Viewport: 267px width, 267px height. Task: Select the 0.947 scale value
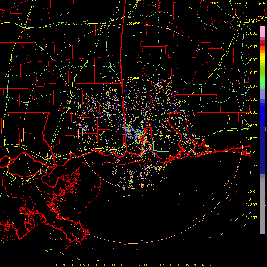251,47
